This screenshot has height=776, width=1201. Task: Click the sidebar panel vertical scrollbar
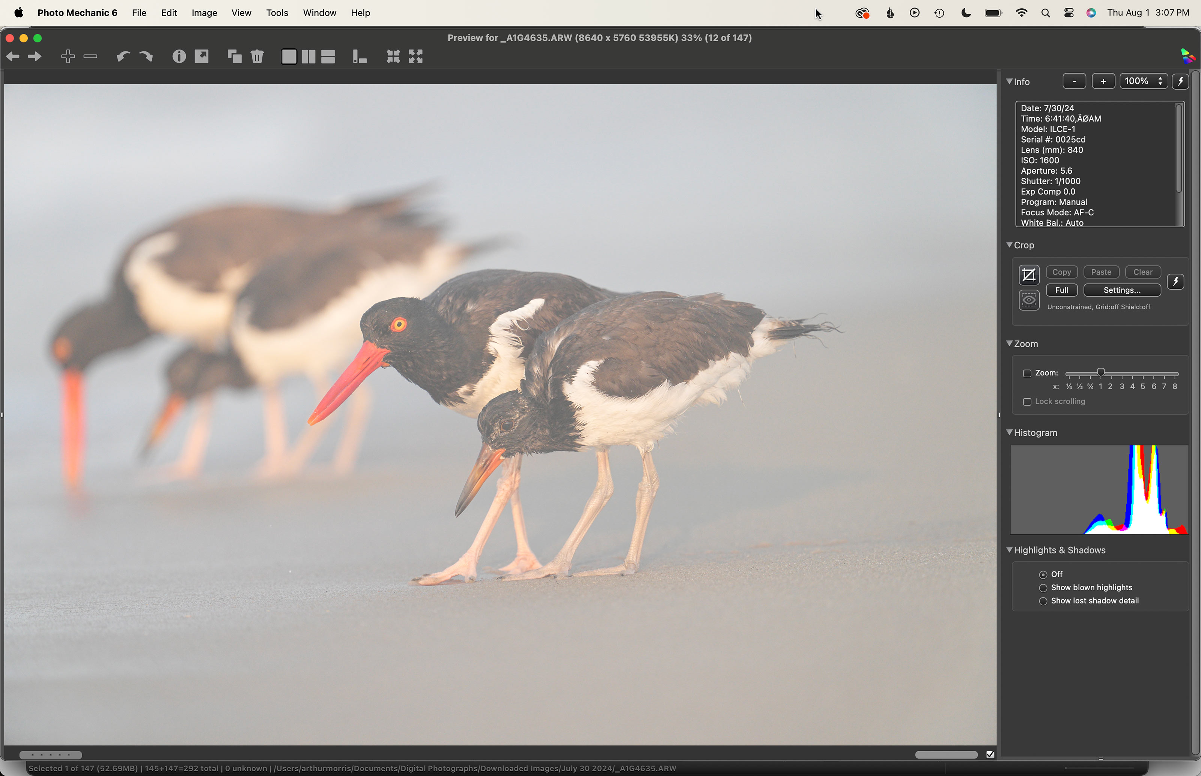coord(1195,413)
